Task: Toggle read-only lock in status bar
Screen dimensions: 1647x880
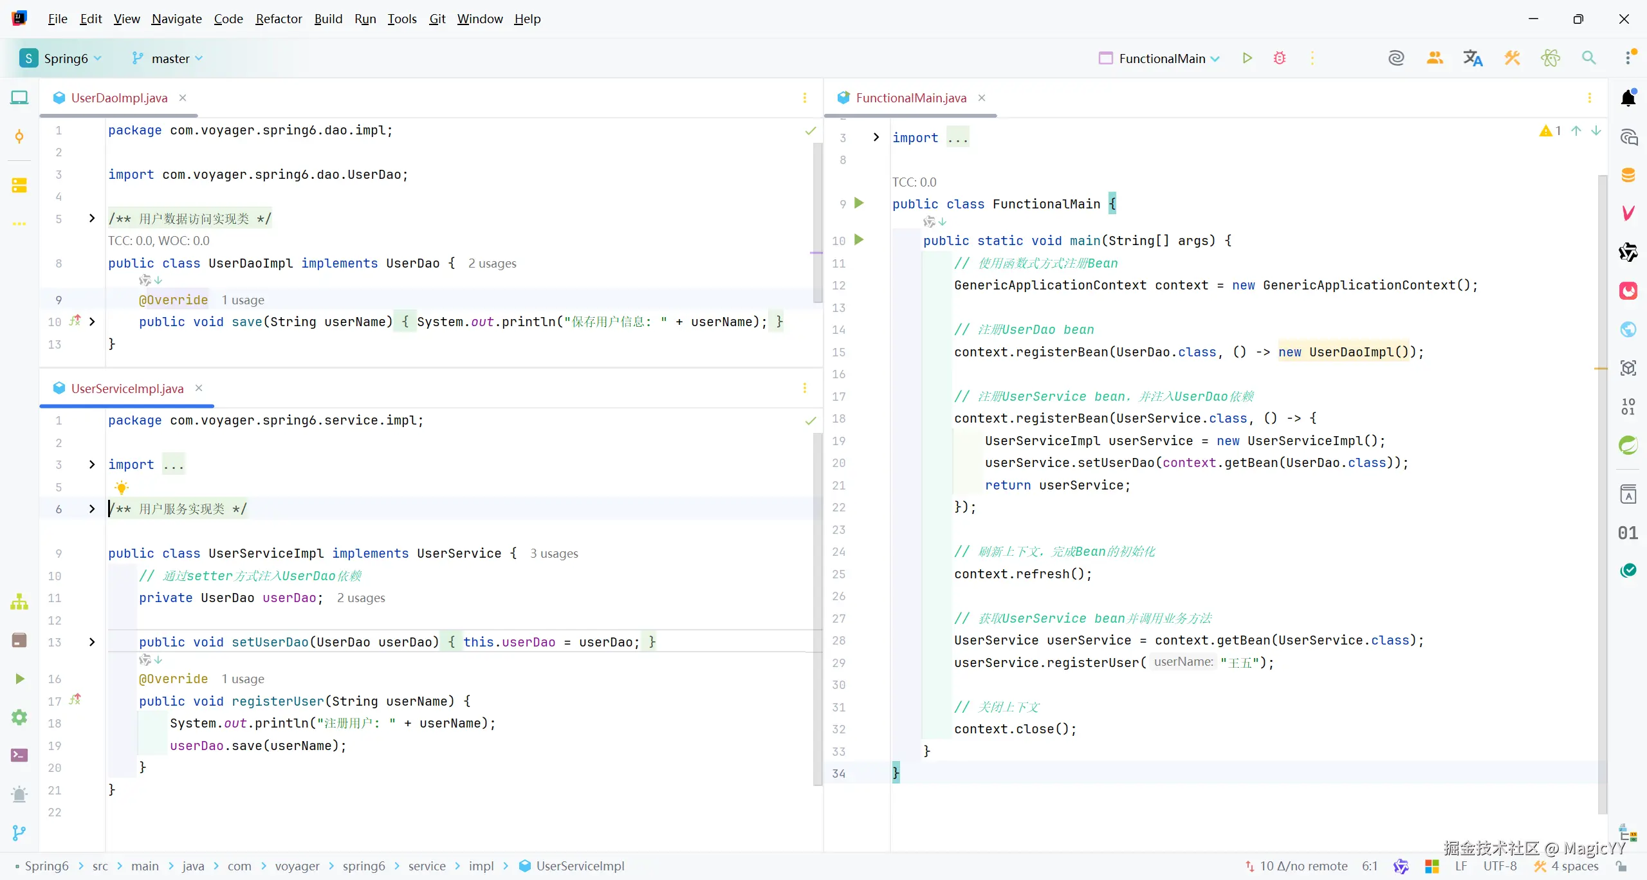Action: pyautogui.click(x=1621, y=866)
